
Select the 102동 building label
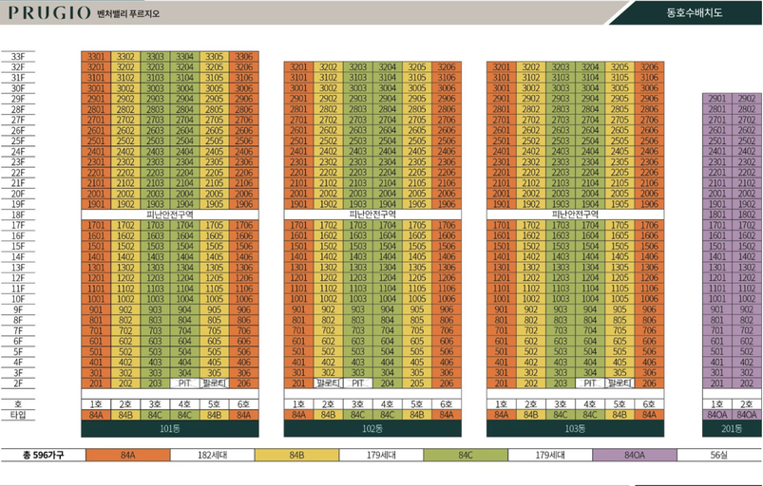click(372, 429)
